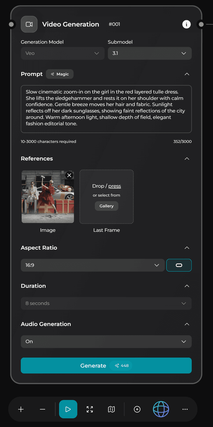Zoom in with the plus icon
This screenshot has height=427, width=213.
21,409
